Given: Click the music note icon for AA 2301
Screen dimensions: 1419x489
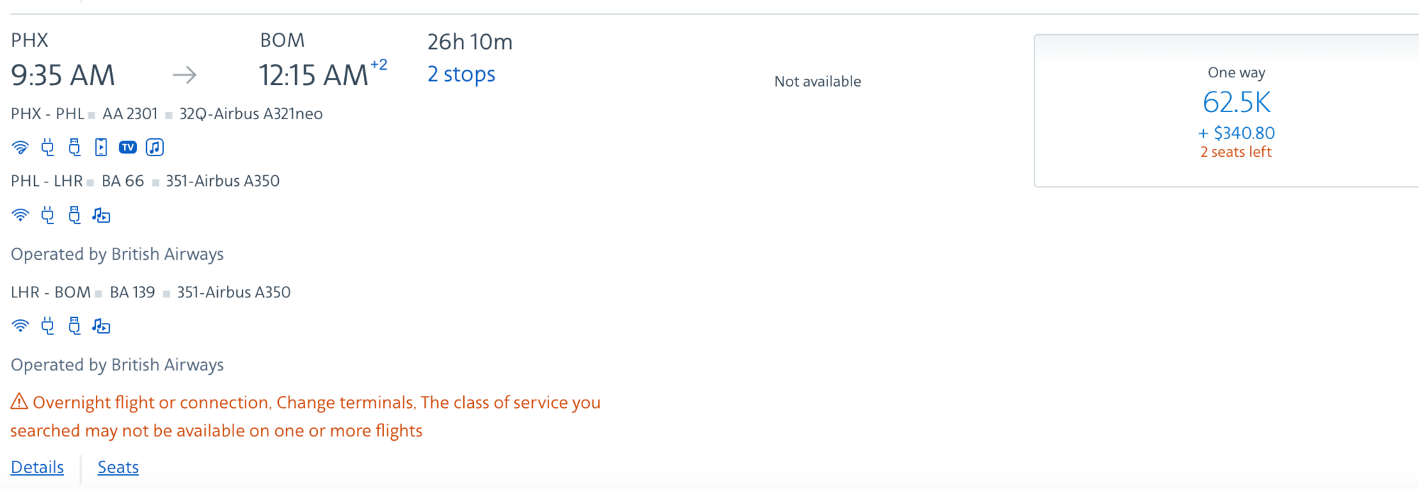Looking at the screenshot, I should 155,148.
